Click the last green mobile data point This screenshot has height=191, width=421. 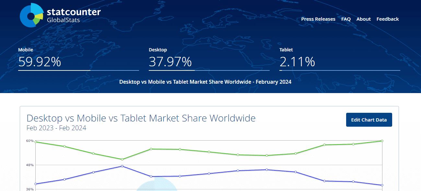point(382,141)
